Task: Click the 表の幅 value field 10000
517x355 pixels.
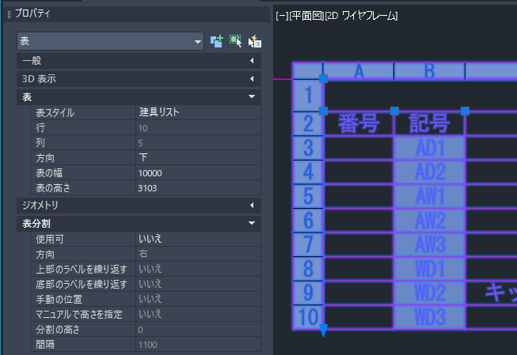Action: point(196,172)
